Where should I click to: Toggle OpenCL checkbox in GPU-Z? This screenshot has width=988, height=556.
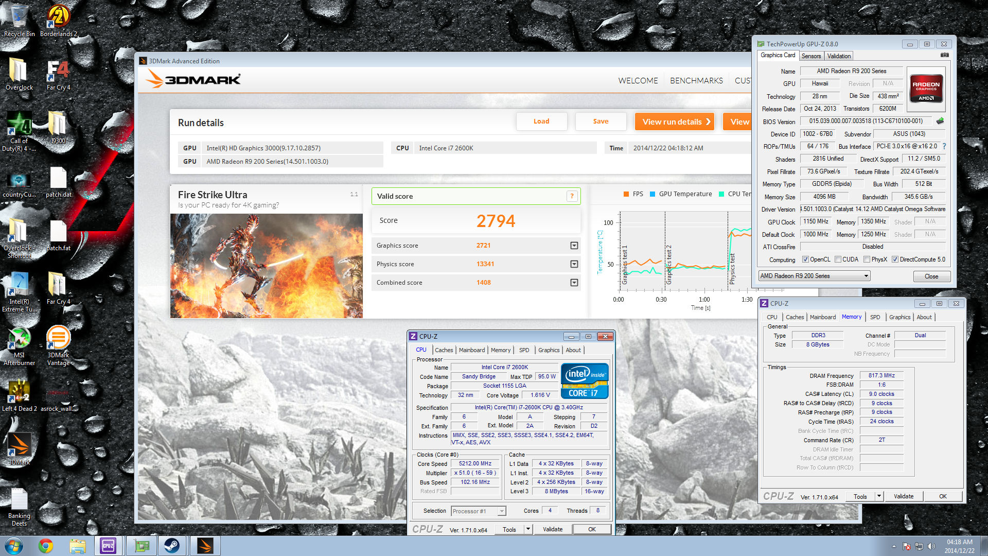point(805,259)
